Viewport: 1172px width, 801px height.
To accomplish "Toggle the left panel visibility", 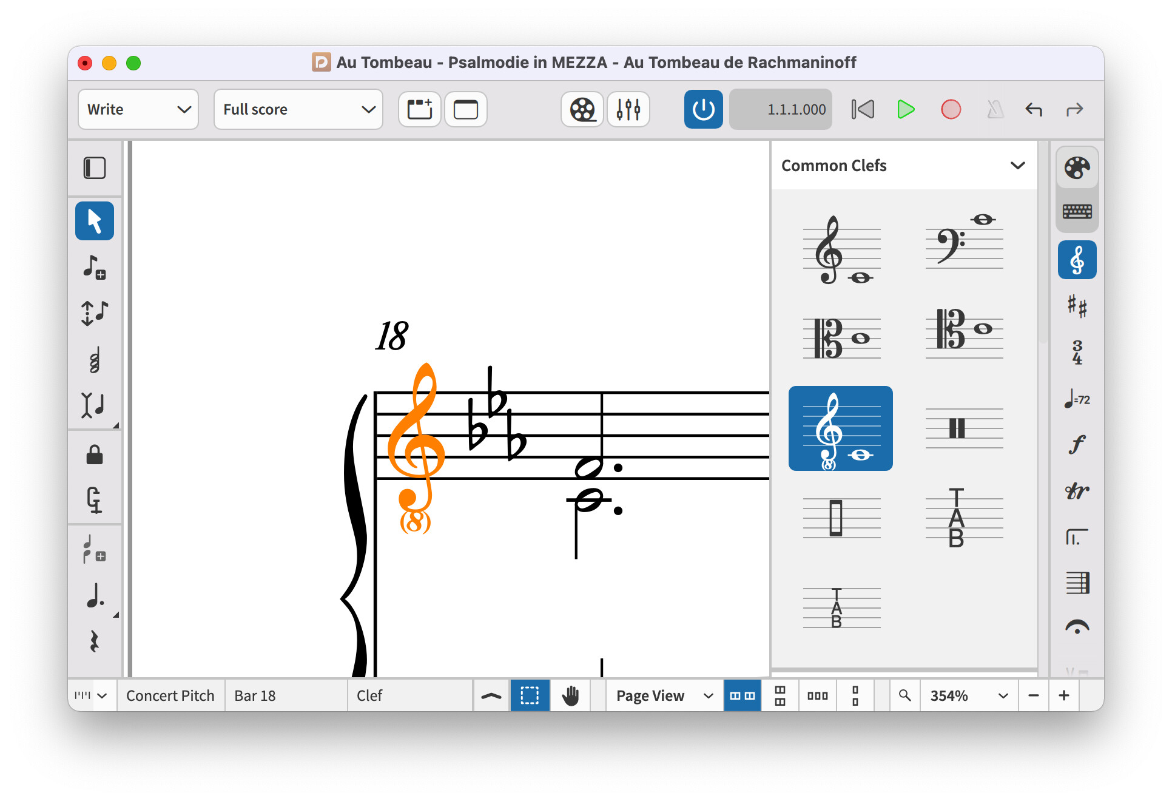I will coord(95,168).
